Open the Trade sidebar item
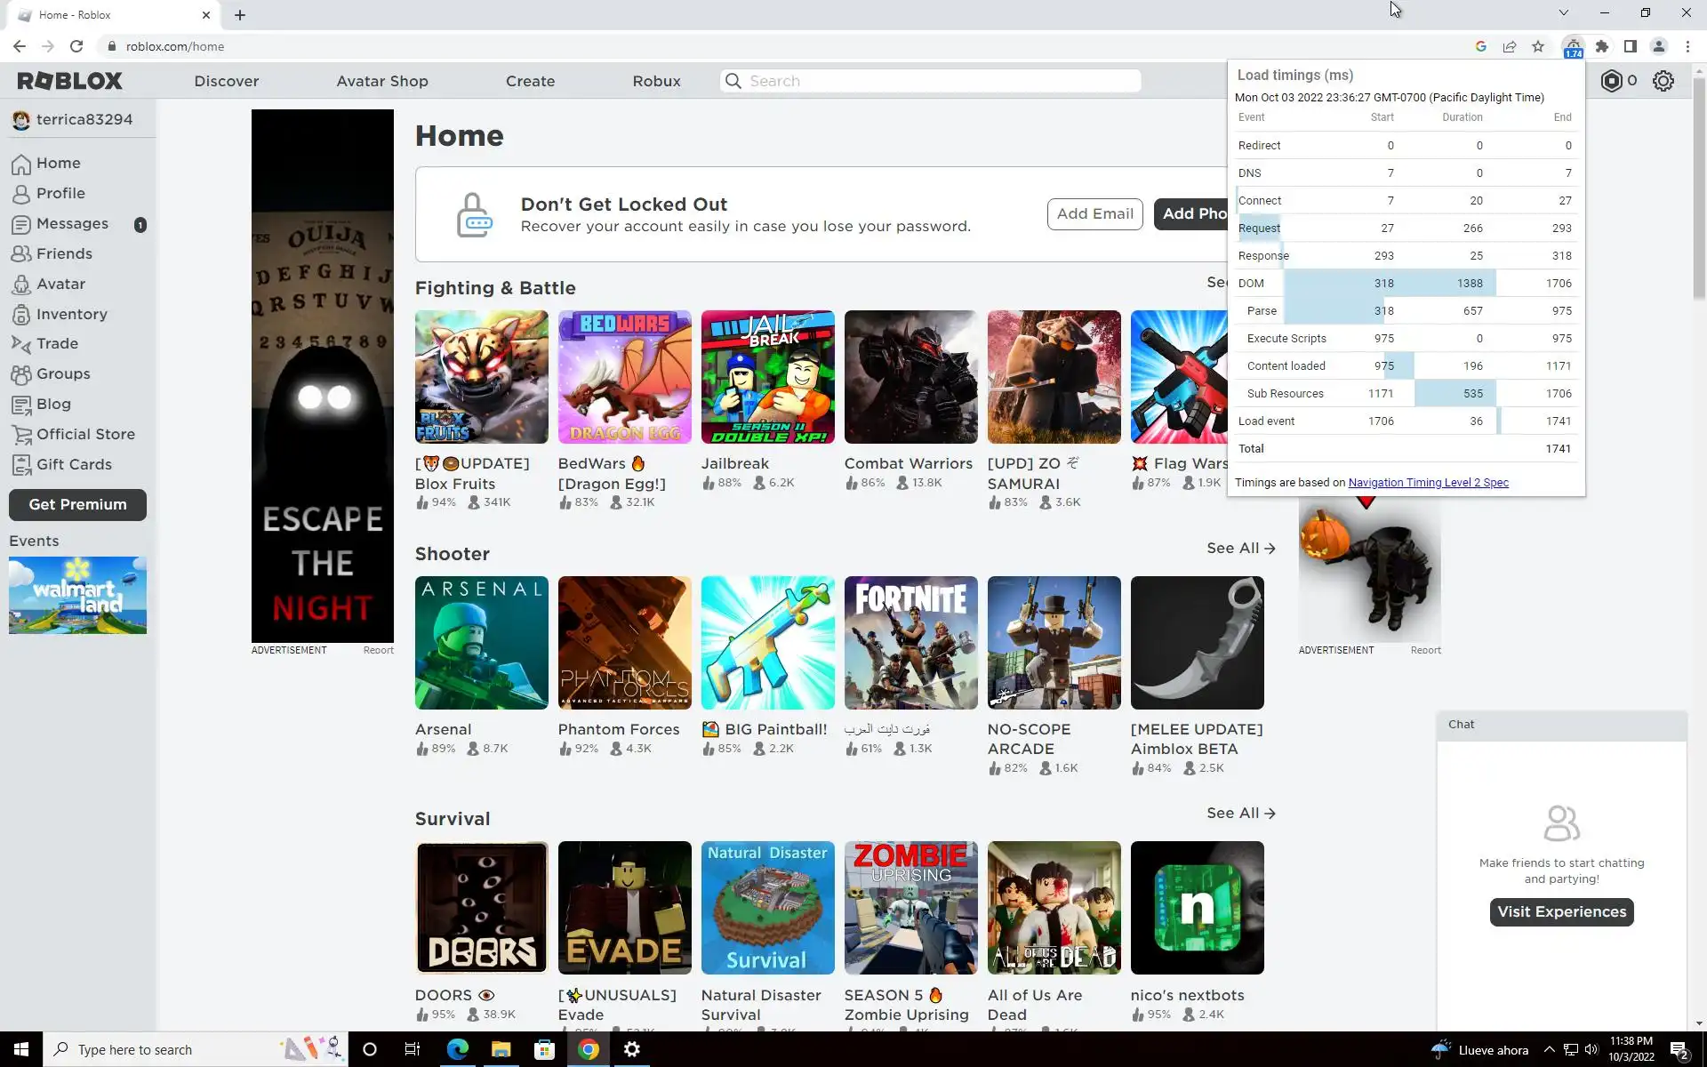 (x=57, y=344)
